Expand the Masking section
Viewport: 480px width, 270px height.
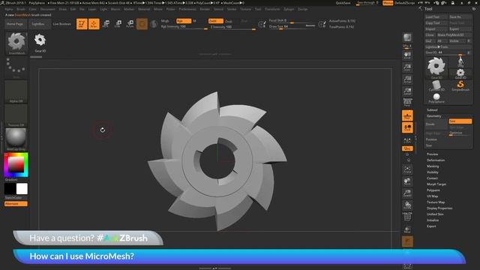pos(433,166)
